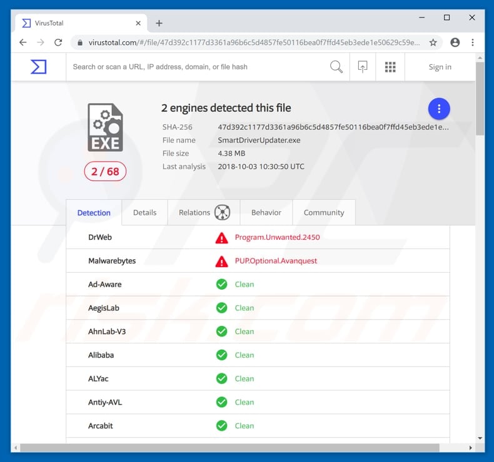
Task: Click the browser forward arrow
Action: tap(41, 42)
